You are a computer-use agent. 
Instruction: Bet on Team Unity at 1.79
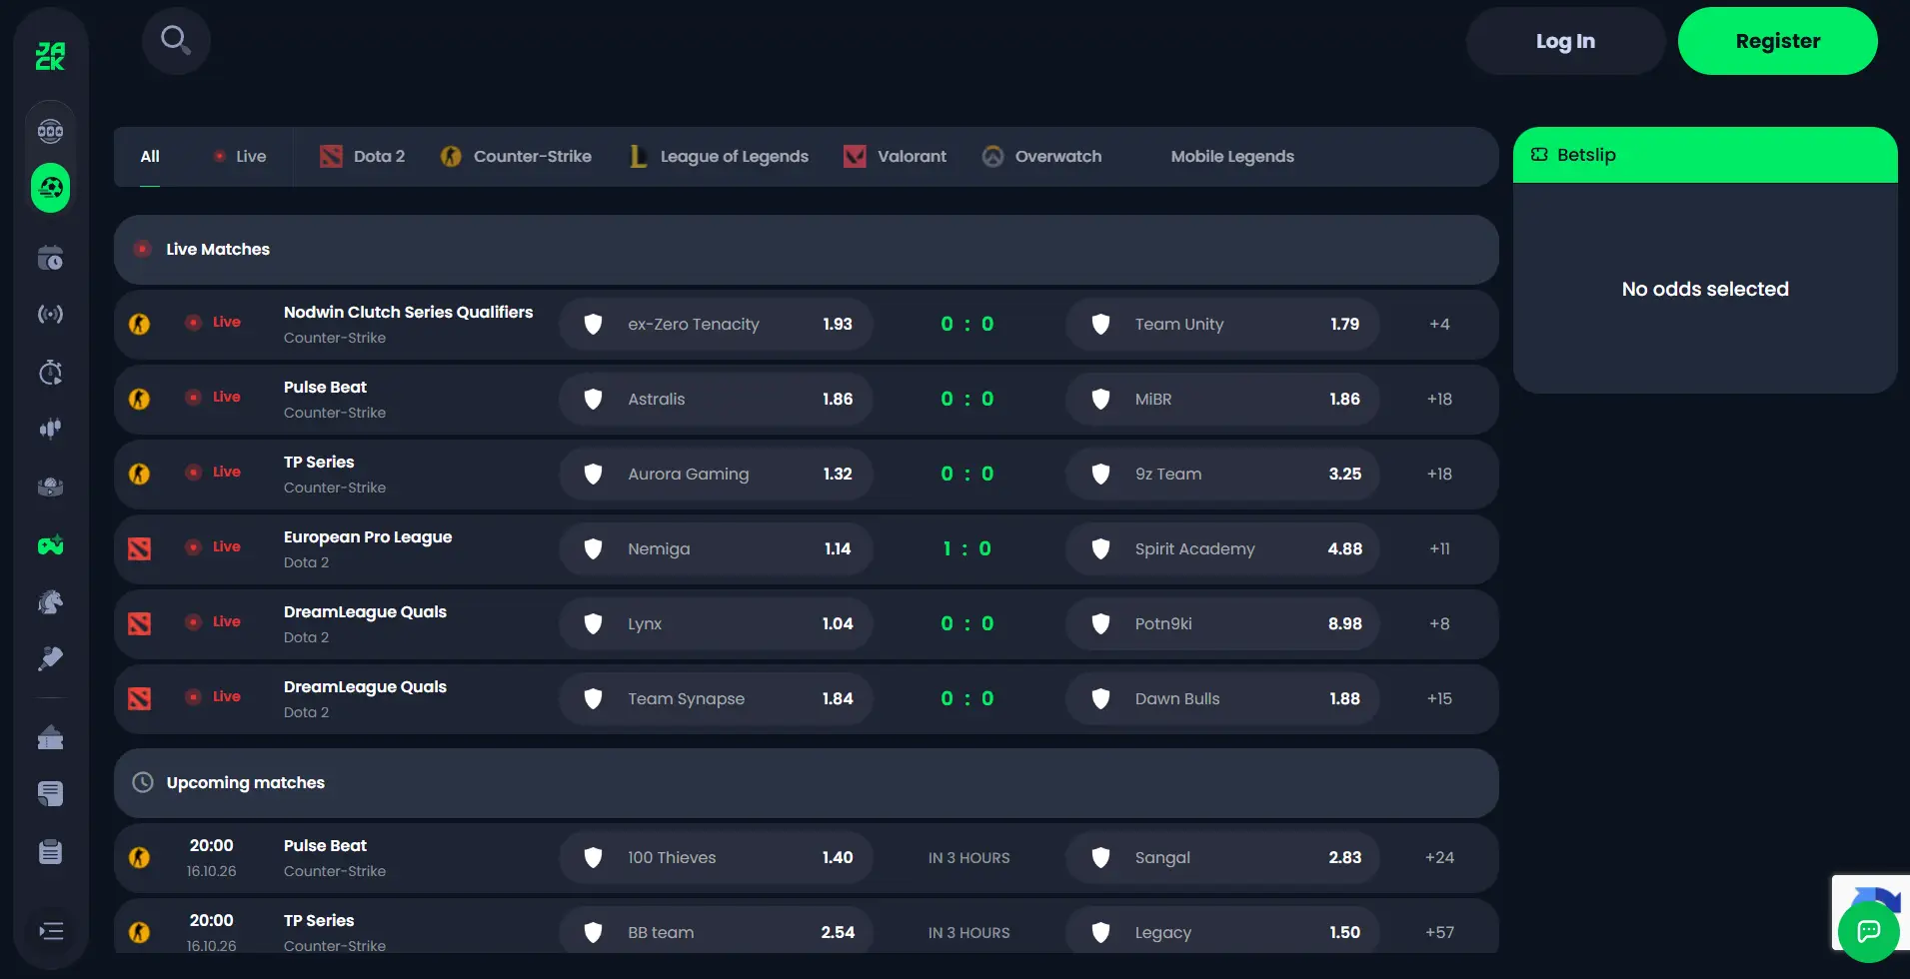click(1222, 324)
